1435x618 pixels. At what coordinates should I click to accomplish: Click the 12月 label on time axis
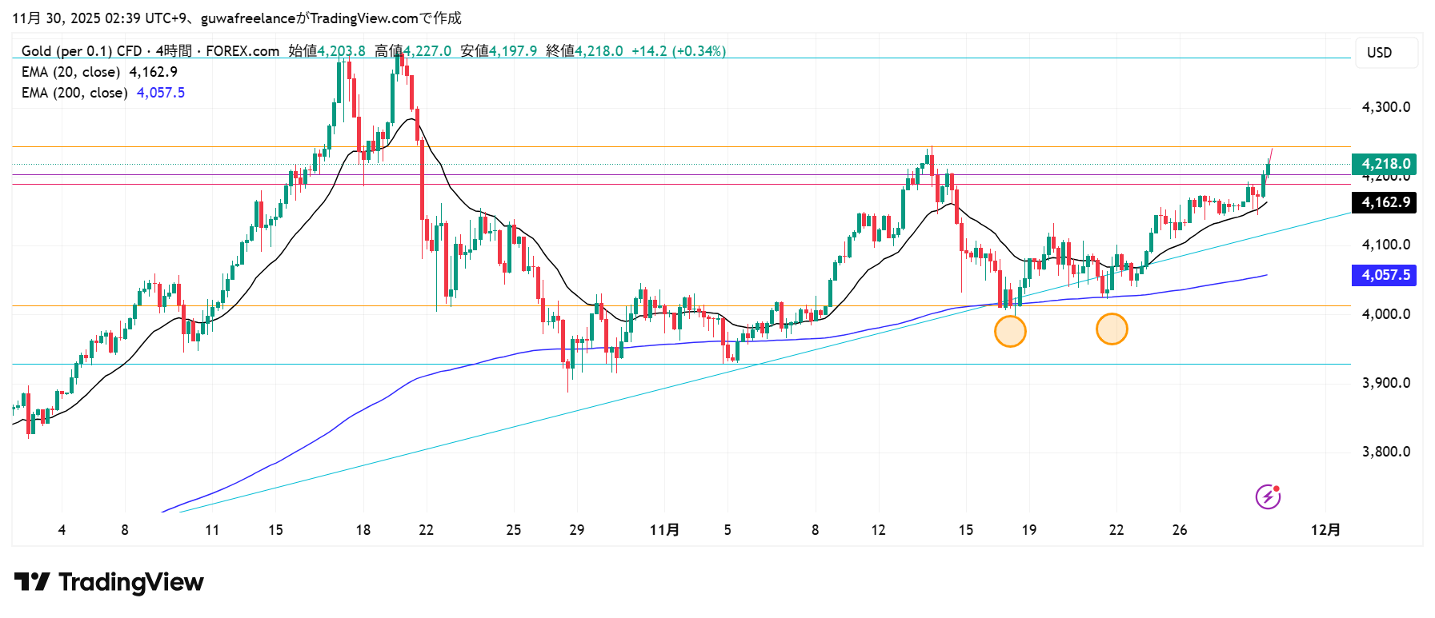tap(1325, 530)
